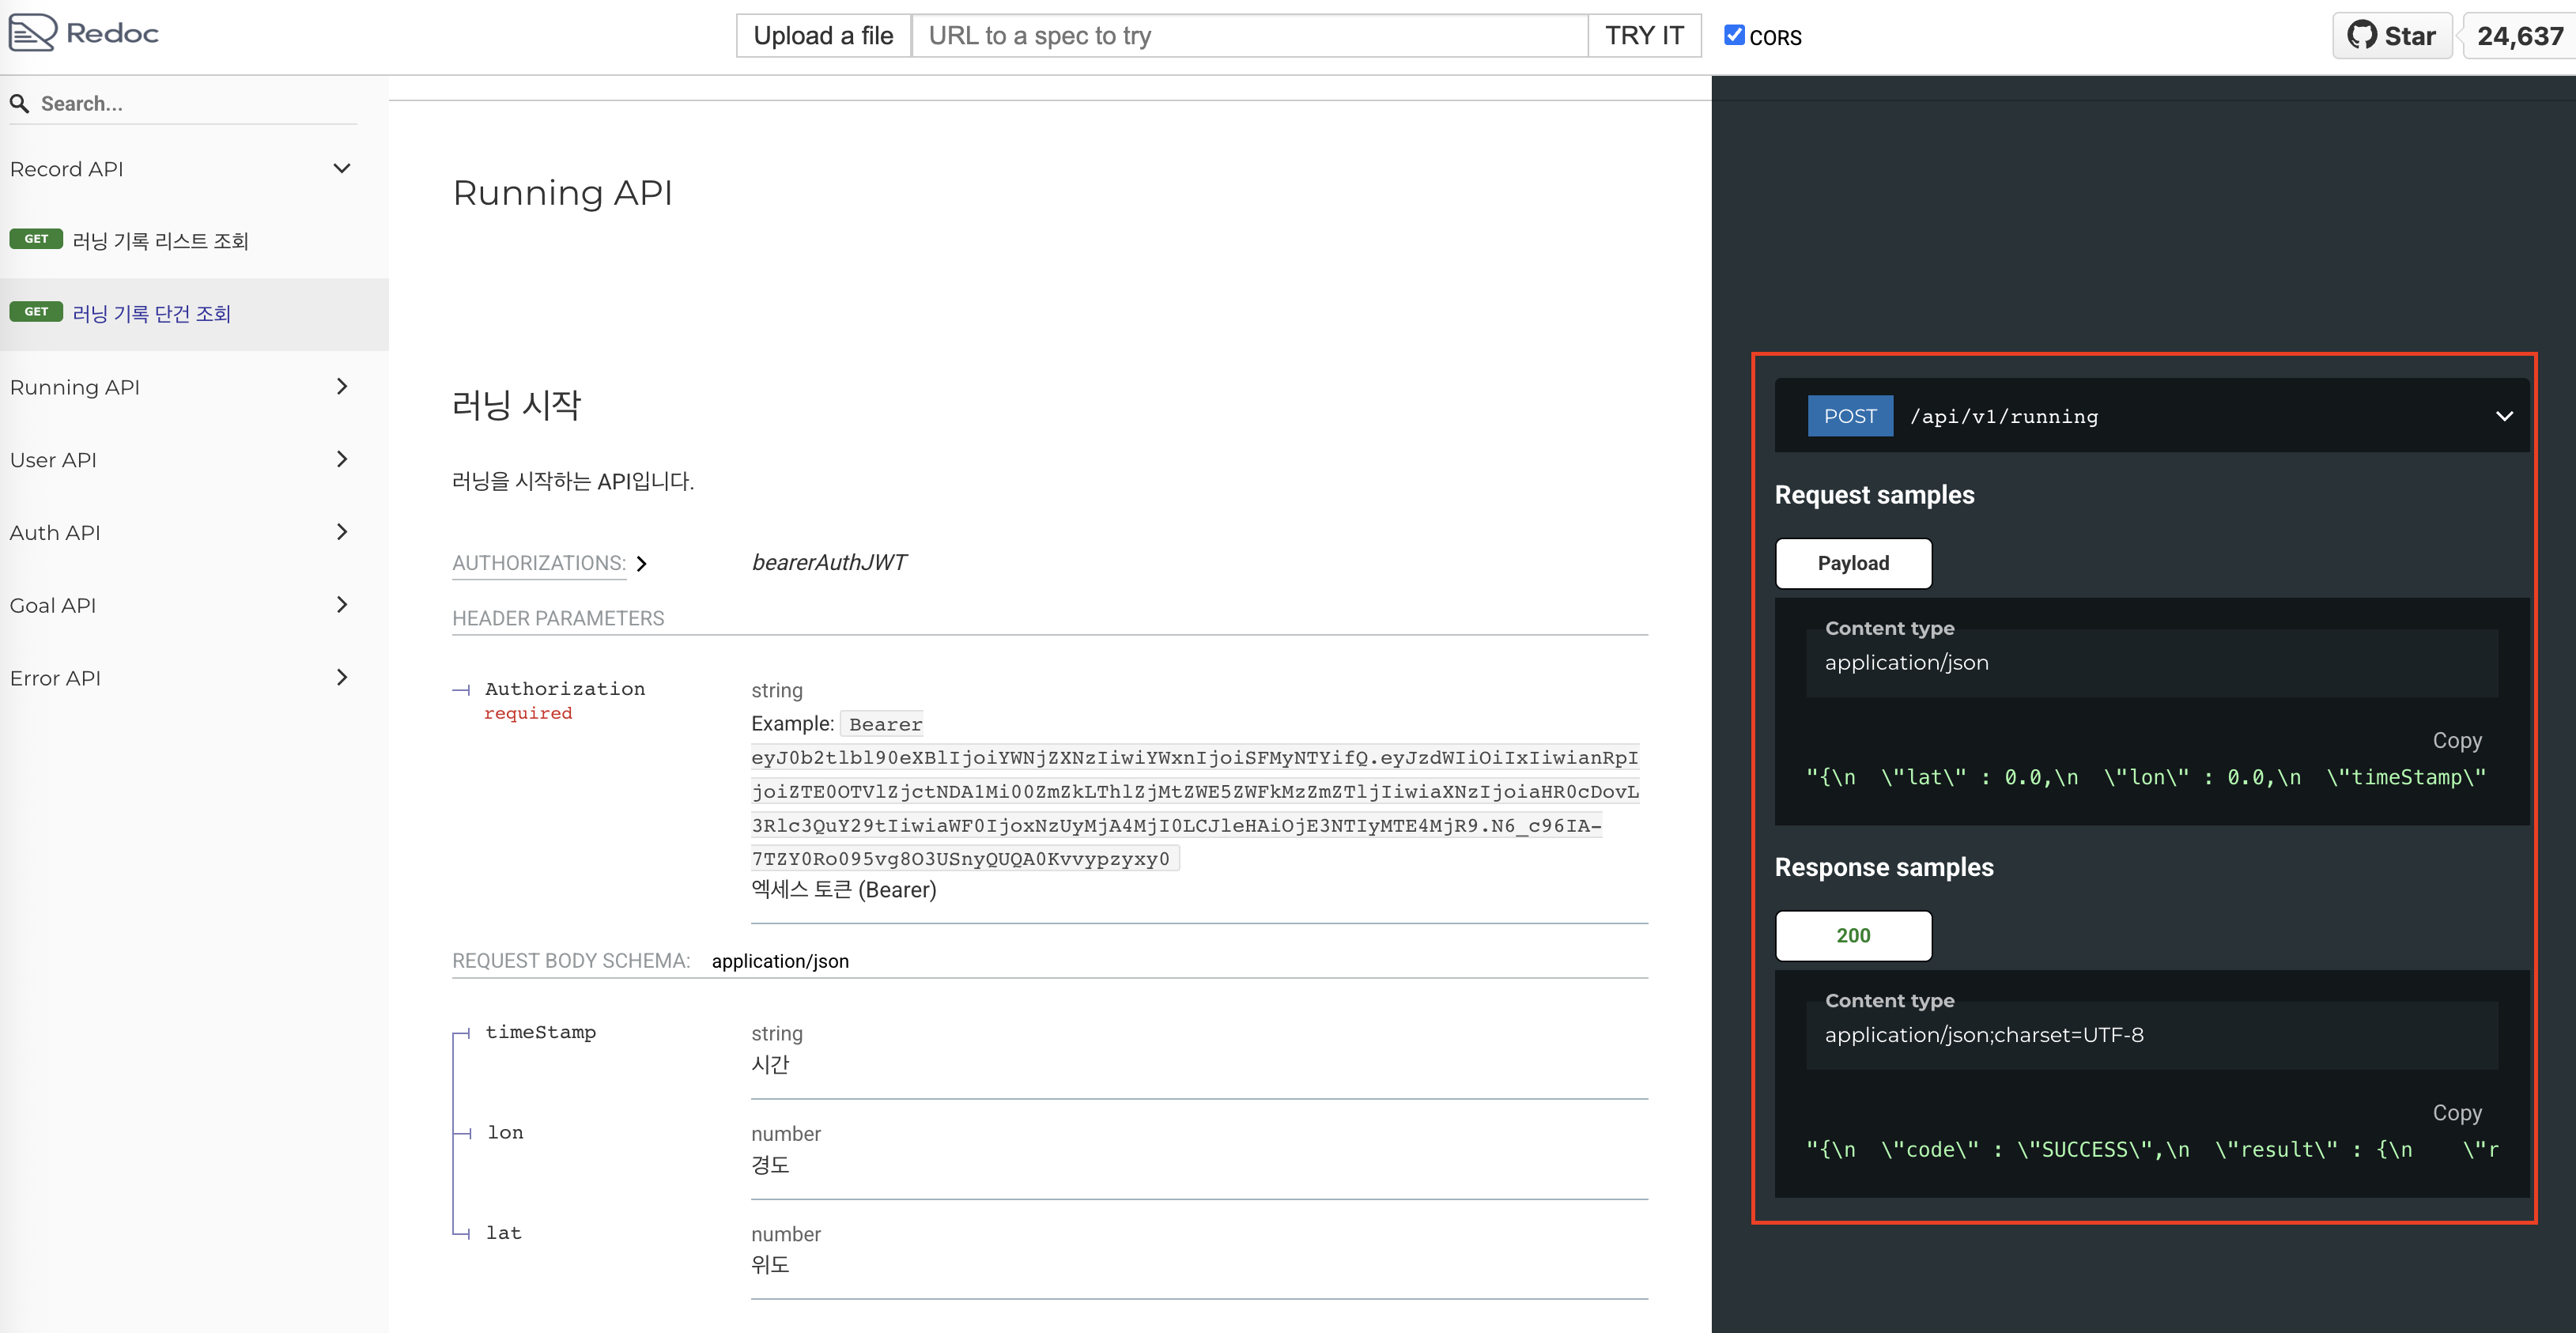Click the timeStamp field name

point(540,1032)
